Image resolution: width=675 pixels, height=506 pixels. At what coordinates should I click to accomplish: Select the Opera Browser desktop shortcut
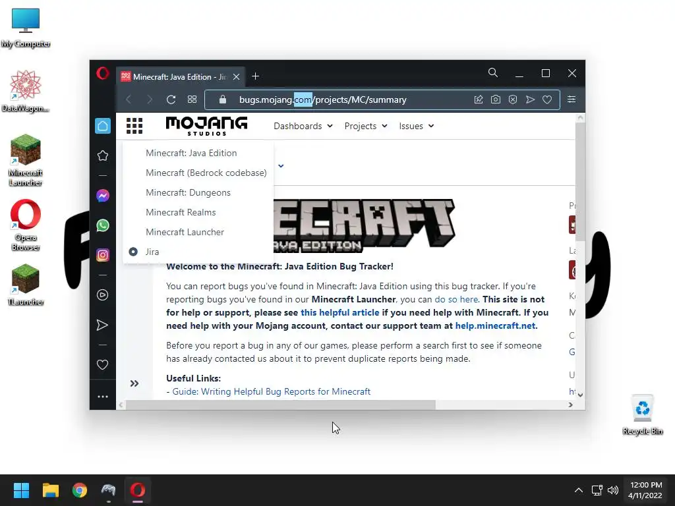[26, 225]
